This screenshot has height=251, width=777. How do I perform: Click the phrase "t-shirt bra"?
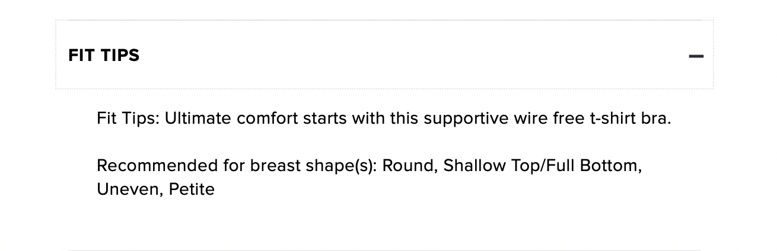click(x=629, y=118)
